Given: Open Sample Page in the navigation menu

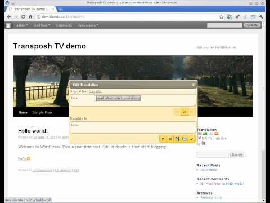Looking at the screenshot, I should click(42, 112).
